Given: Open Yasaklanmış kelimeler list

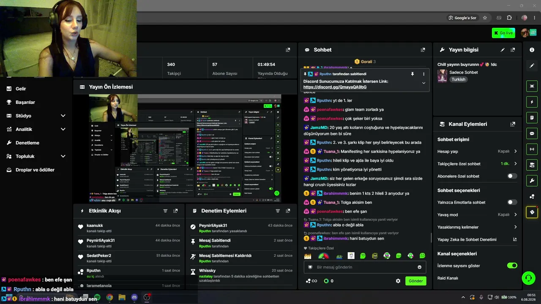Looking at the screenshot, I should [x=477, y=227].
